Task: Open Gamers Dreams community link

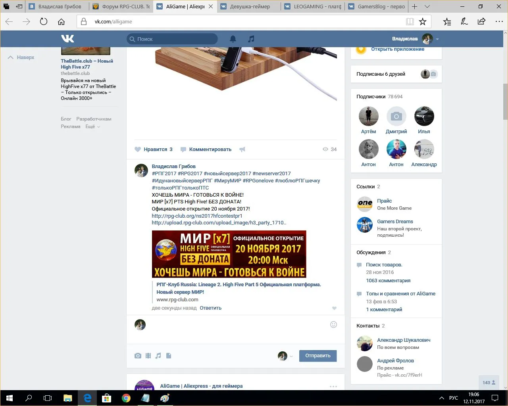Action: 395,222
